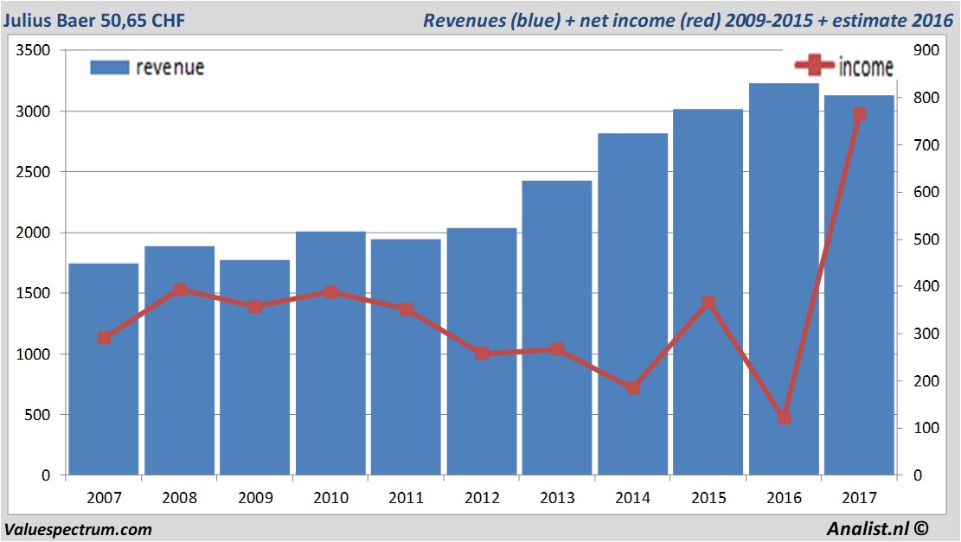Click x-axis label 2007
Image resolution: width=961 pixels, height=542 pixels.
coord(104,498)
